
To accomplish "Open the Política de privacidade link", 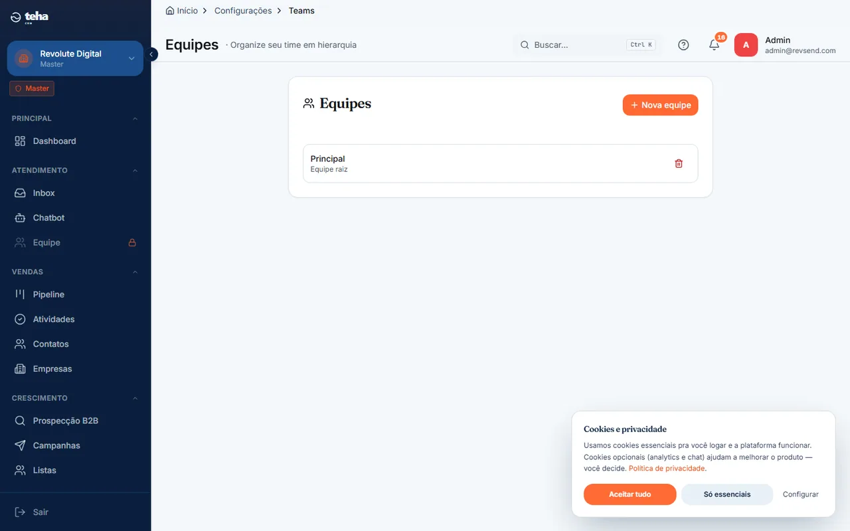I will [667, 468].
